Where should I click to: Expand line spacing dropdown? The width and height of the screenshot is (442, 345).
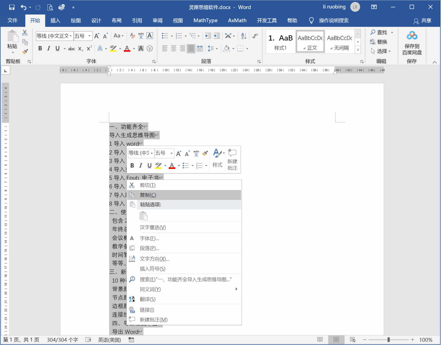[217, 49]
